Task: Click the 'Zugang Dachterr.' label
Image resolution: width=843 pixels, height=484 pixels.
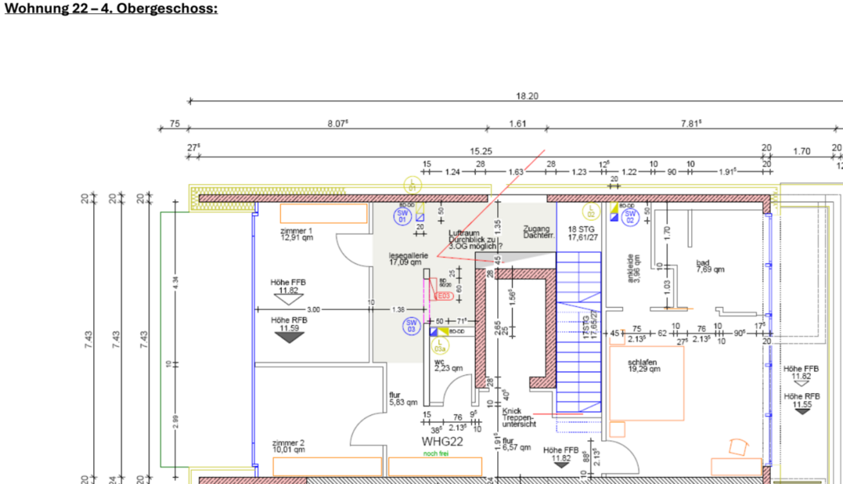Action: click(x=539, y=232)
